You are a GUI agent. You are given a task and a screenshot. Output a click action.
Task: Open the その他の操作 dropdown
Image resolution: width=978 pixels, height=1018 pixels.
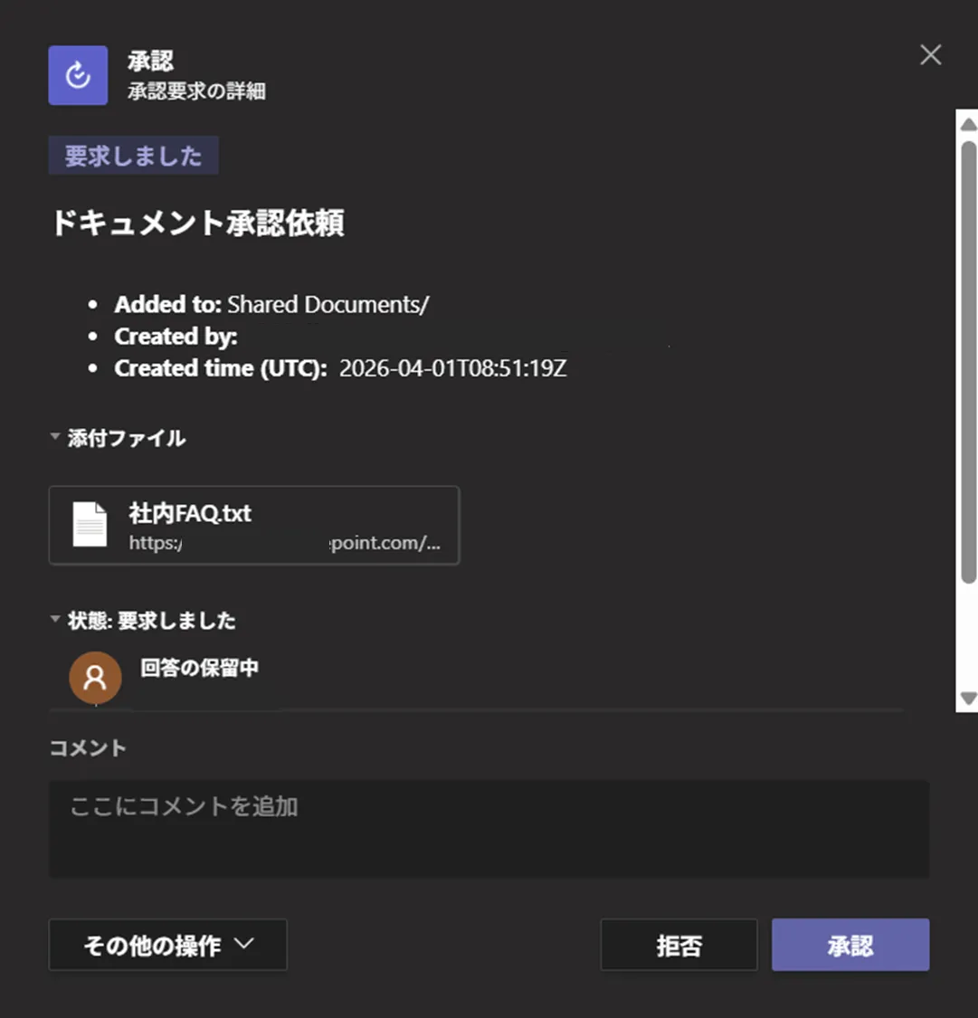point(167,944)
